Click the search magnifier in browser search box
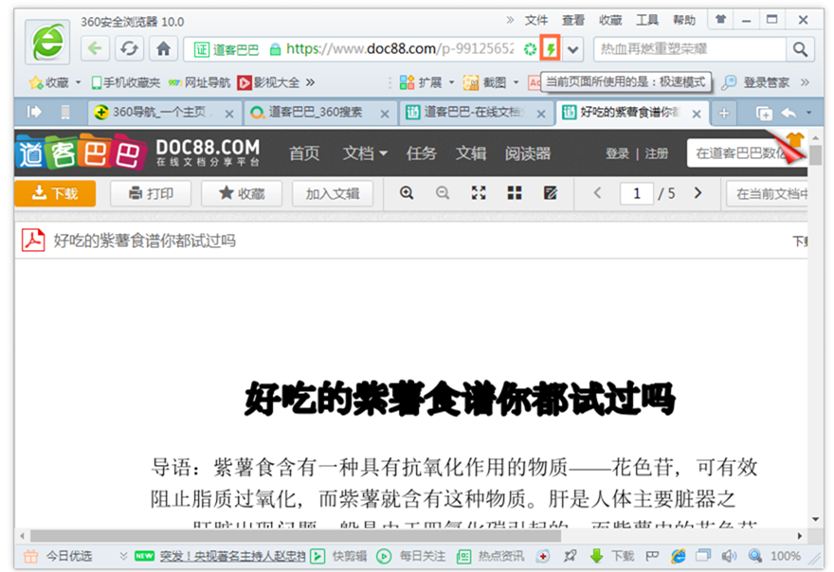This screenshot has width=834, height=572. point(800,49)
